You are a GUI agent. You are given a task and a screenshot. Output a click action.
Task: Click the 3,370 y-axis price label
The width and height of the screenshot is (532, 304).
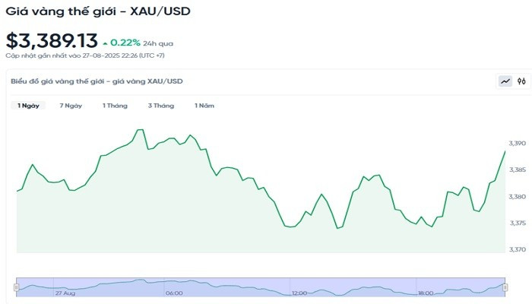pyautogui.click(x=517, y=249)
